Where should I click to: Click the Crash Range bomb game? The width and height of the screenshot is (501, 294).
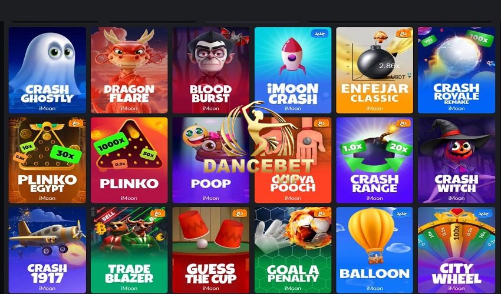(x=374, y=160)
